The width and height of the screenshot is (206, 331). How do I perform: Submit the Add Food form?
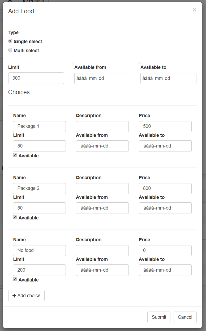click(x=159, y=317)
